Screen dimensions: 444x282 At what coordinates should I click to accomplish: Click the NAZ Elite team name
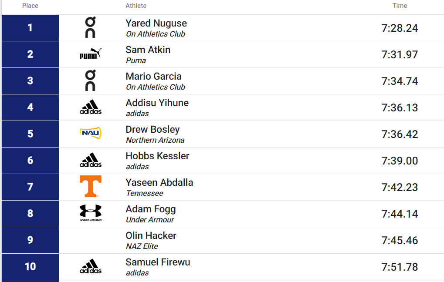pyautogui.click(x=142, y=246)
